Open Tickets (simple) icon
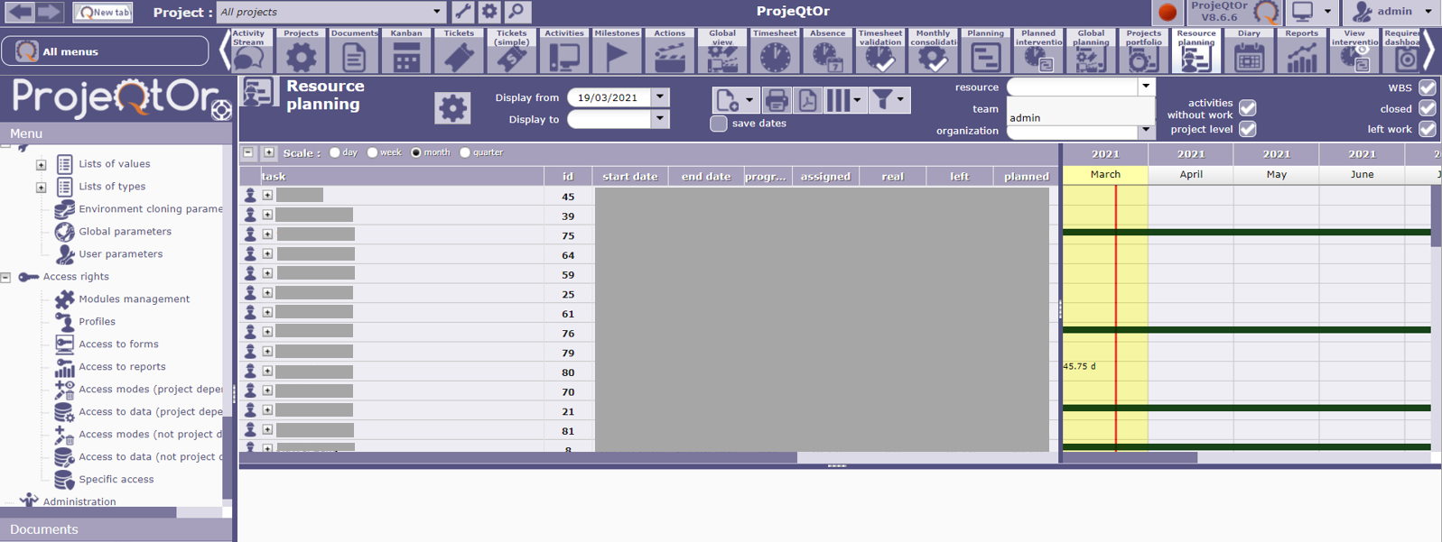Viewport: 1442px width, 542px height. [x=512, y=51]
